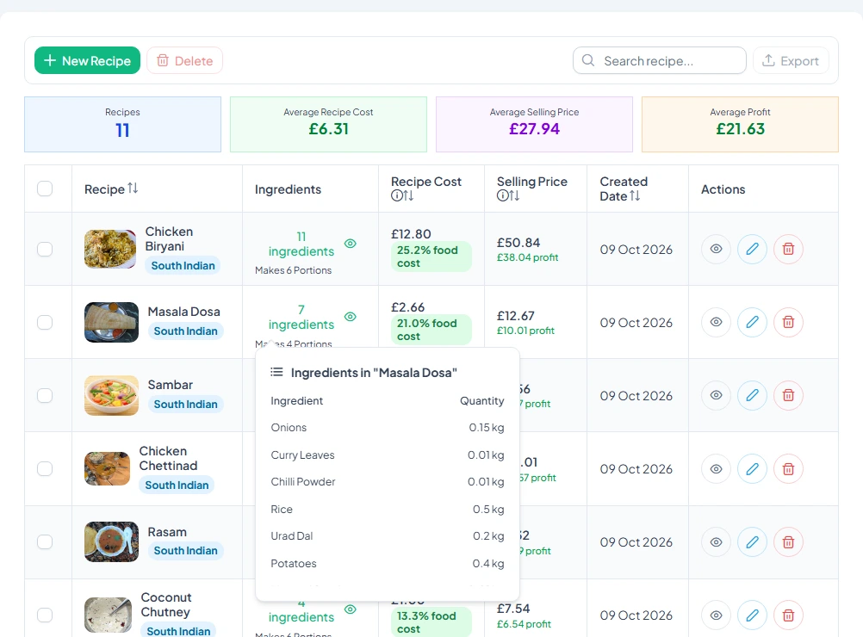The image size is (863, 637).
Task: Edit Masala Dosa recipe pencil icon
Action: pyautogui.click(x=753, y=322)
